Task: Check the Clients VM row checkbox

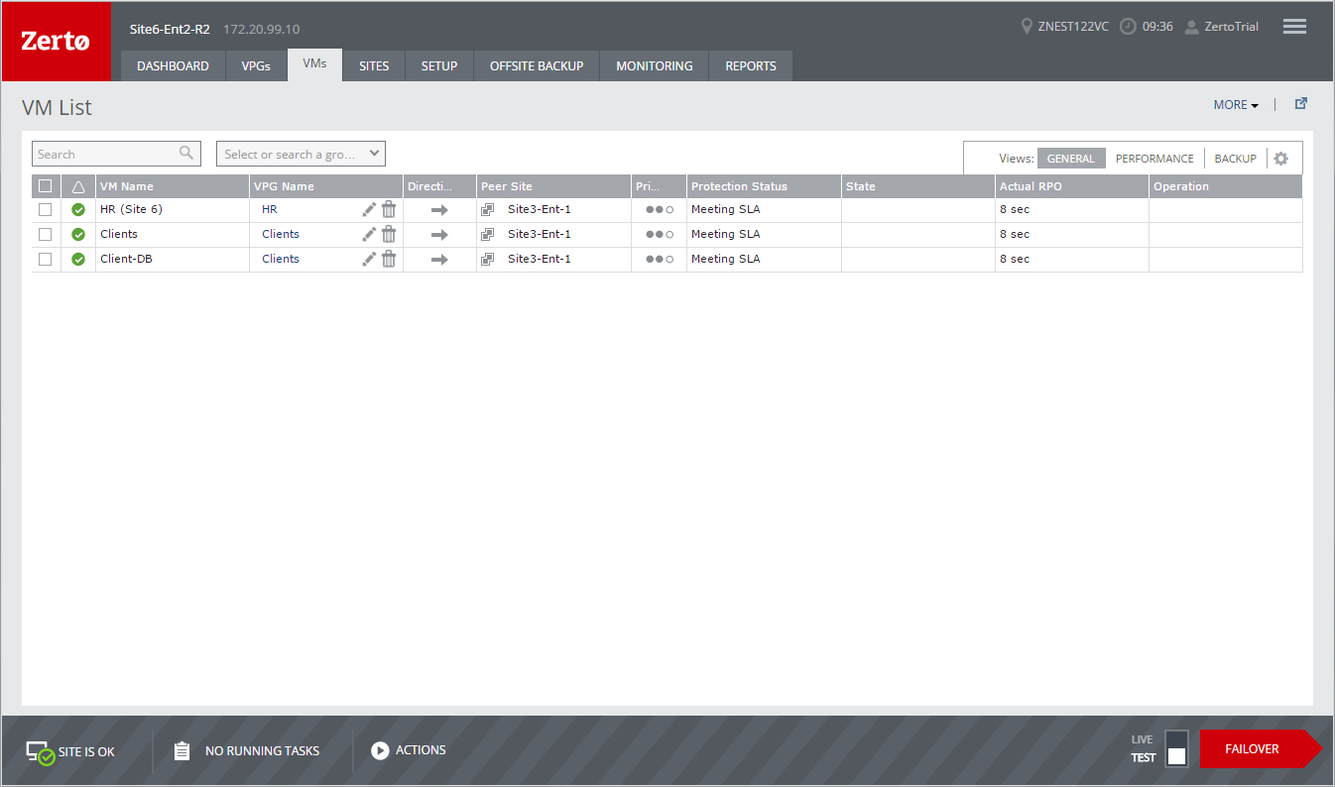Action: (45, 234)
